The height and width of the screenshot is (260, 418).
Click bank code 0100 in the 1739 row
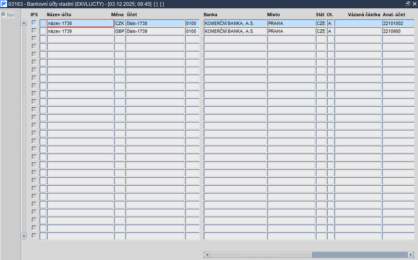(192, 31)
